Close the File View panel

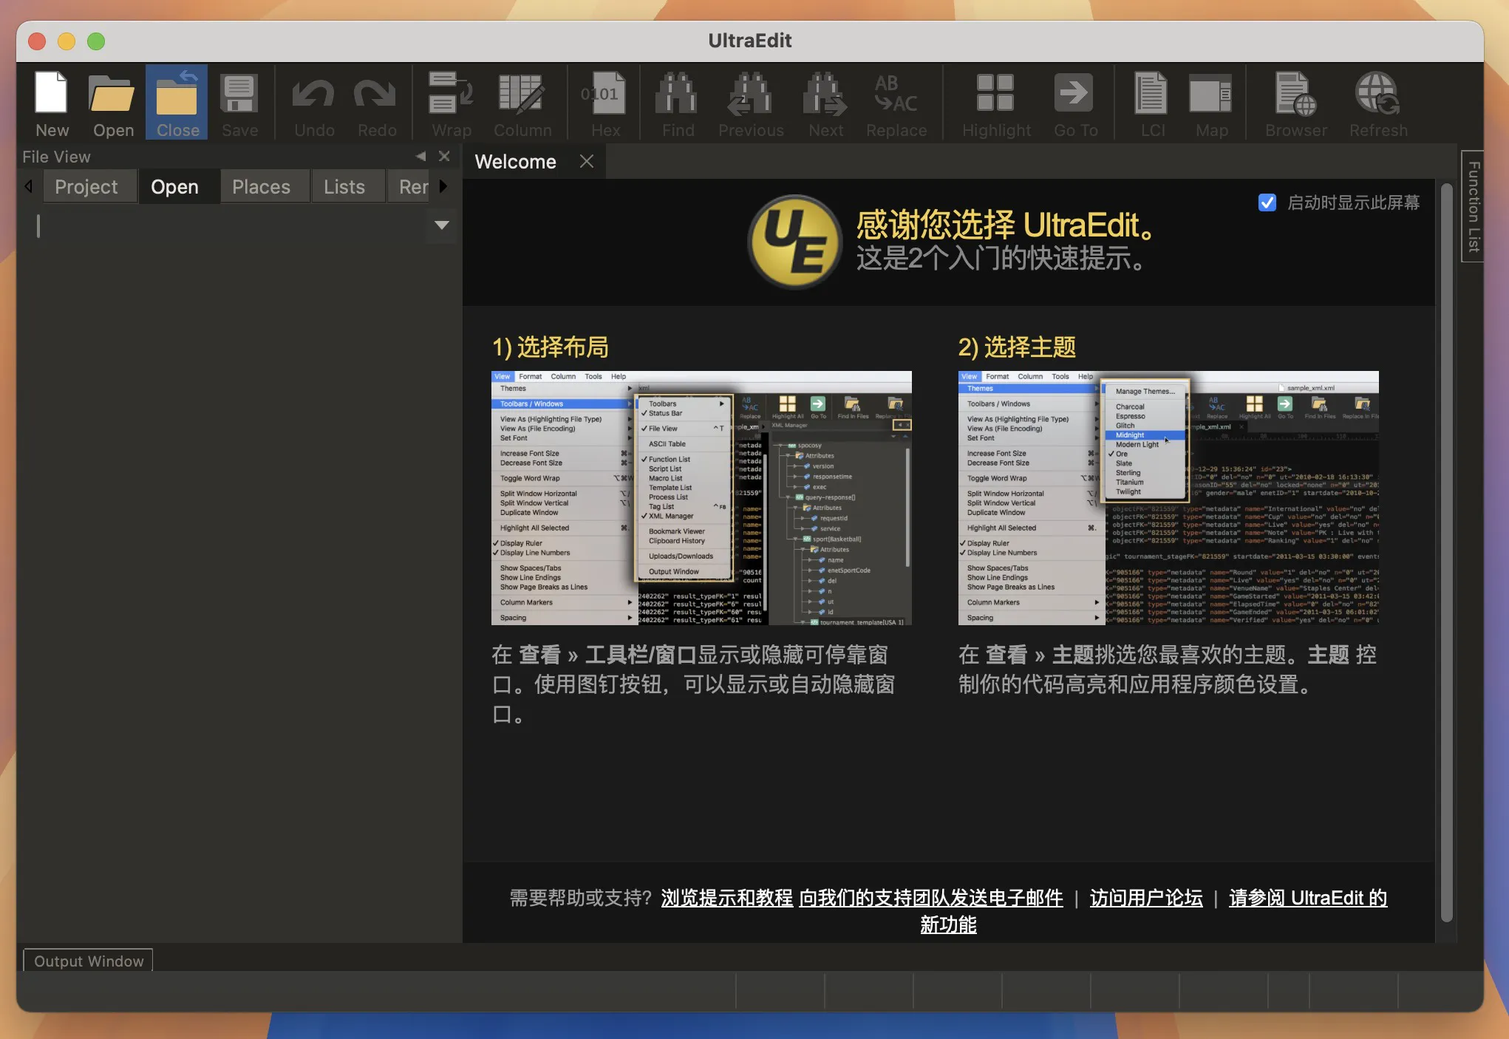point(444,156)
